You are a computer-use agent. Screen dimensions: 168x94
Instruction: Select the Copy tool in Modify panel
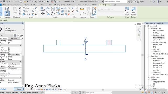(48, 14)
